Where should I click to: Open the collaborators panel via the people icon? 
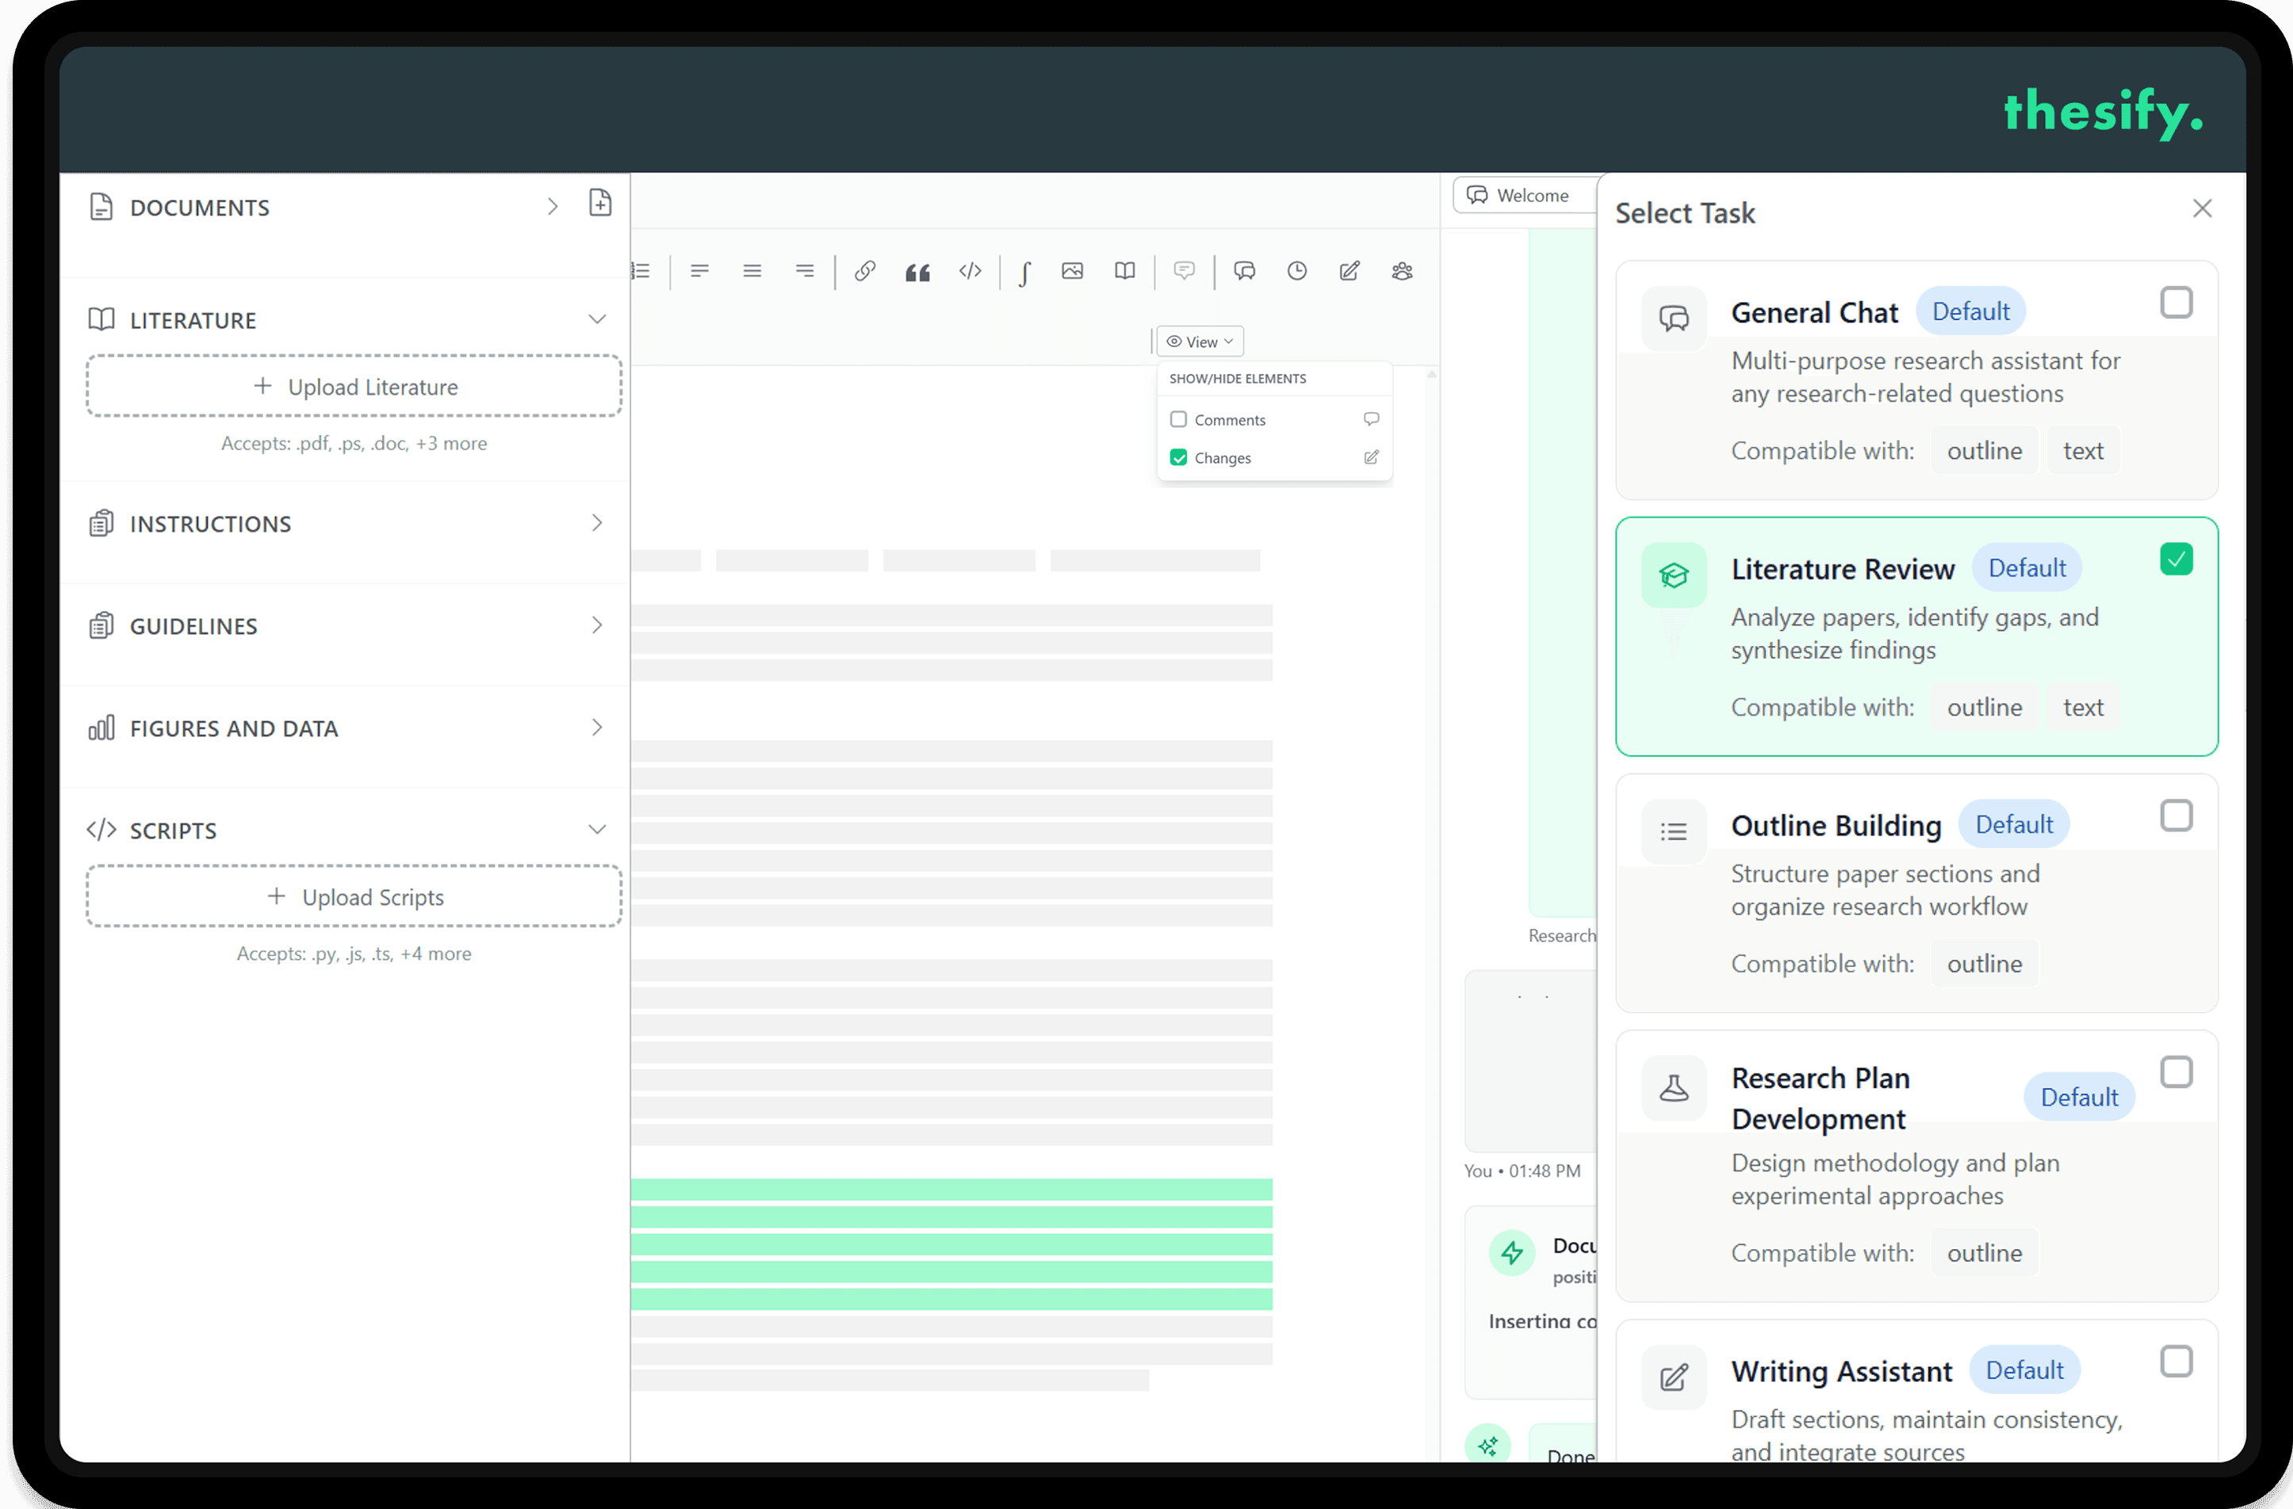tap(1402, 270)
